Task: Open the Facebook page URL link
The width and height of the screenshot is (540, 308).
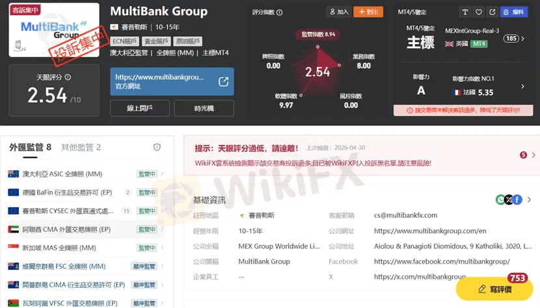Action: (x=442, y=262)
